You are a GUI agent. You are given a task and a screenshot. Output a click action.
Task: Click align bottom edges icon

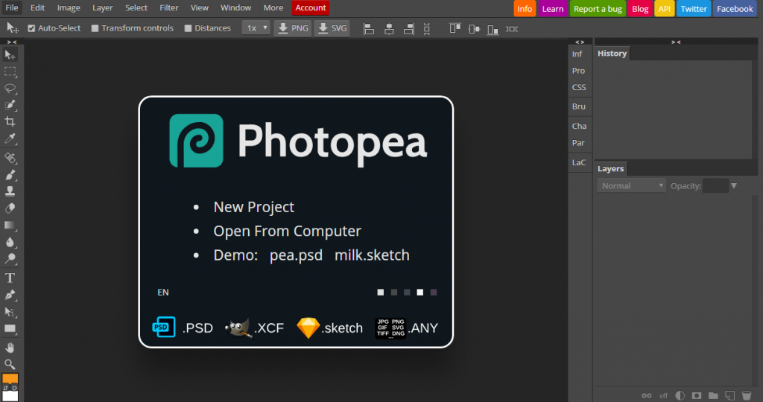click(493, 30)
